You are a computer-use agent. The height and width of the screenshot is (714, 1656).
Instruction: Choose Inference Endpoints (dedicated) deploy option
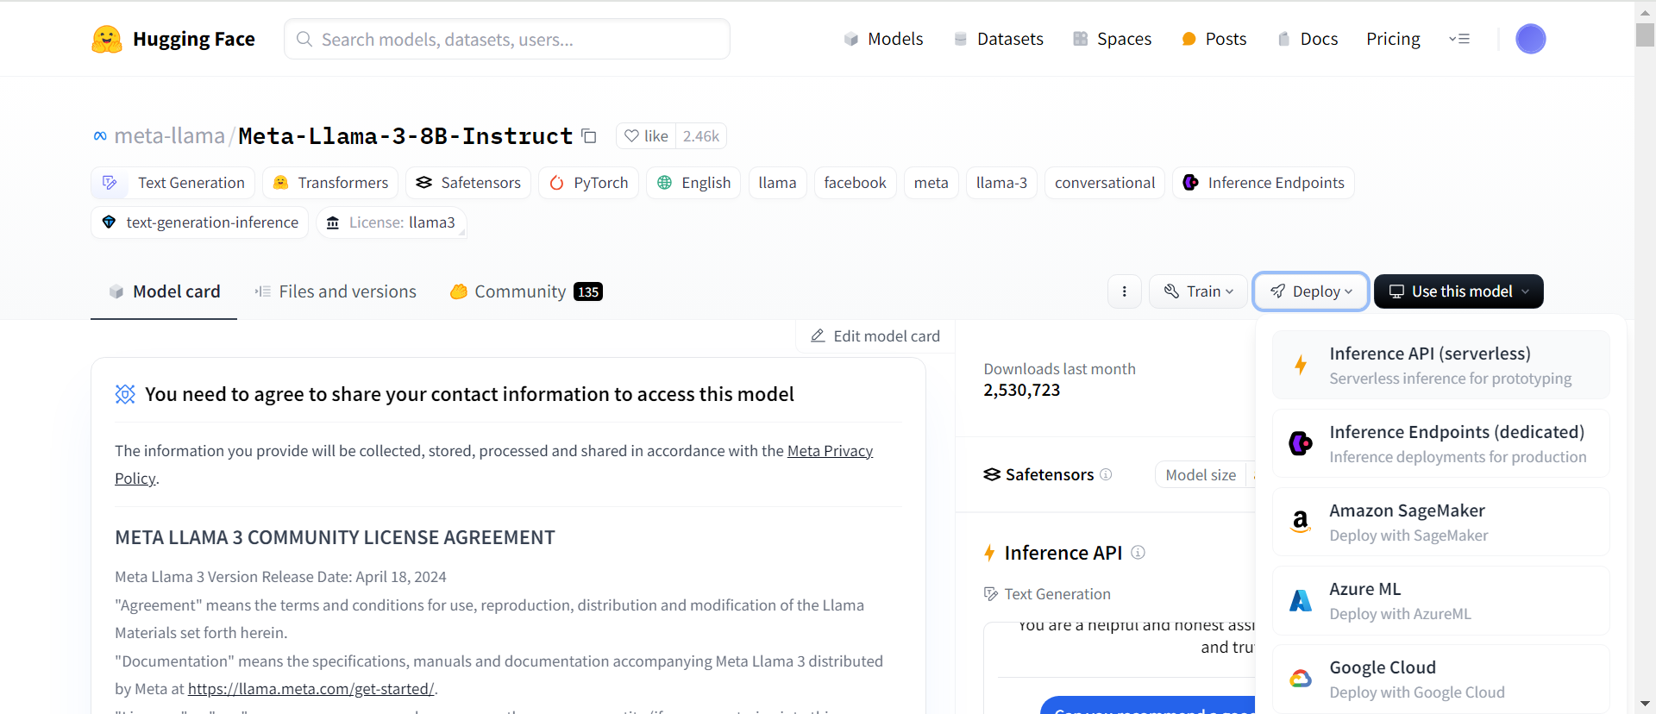(1441, 443)
